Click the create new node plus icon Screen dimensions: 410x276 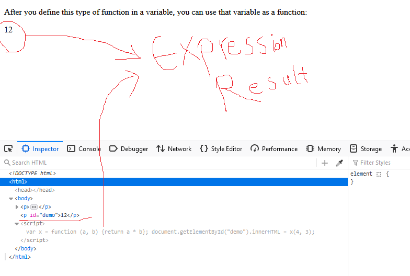(x=324, y=163)
